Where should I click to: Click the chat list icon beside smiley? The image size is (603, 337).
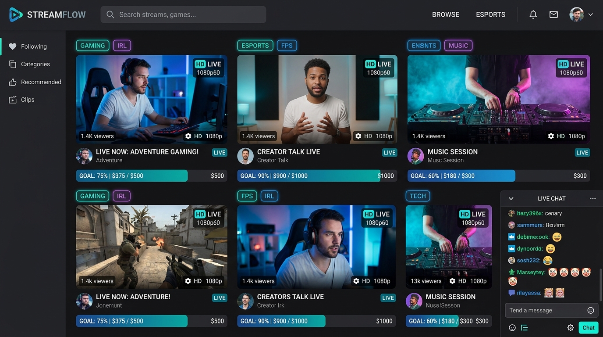[x=524, y=328]
